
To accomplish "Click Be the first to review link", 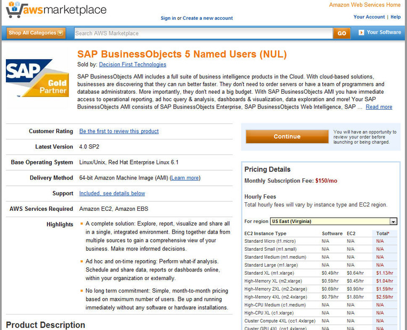I will 119,131.
